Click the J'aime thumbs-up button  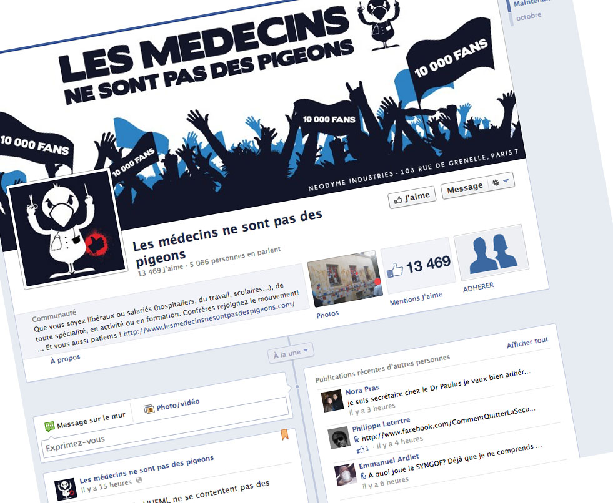(x=412, y=198)
